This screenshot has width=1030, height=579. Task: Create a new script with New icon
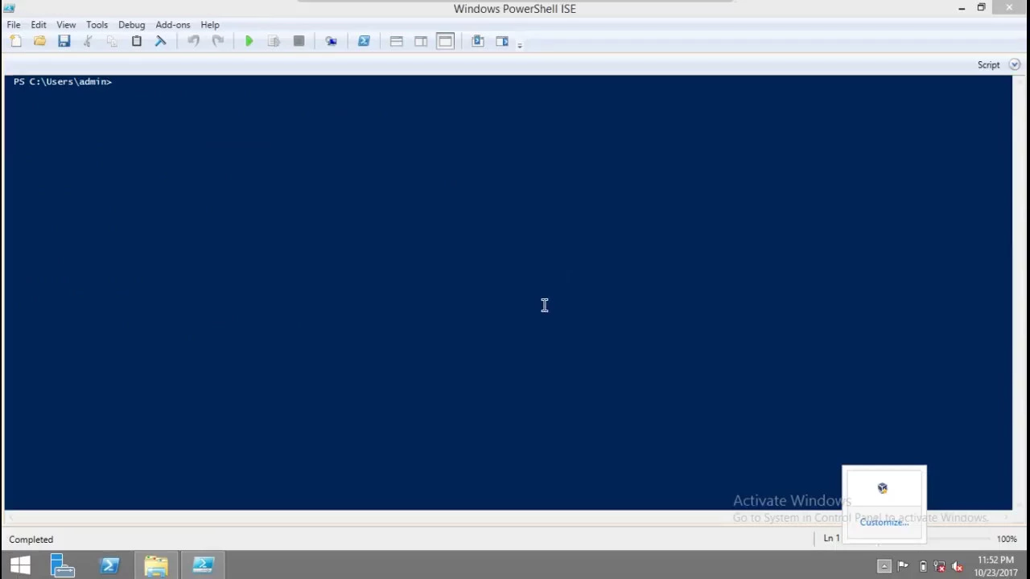tap(15, 41)
